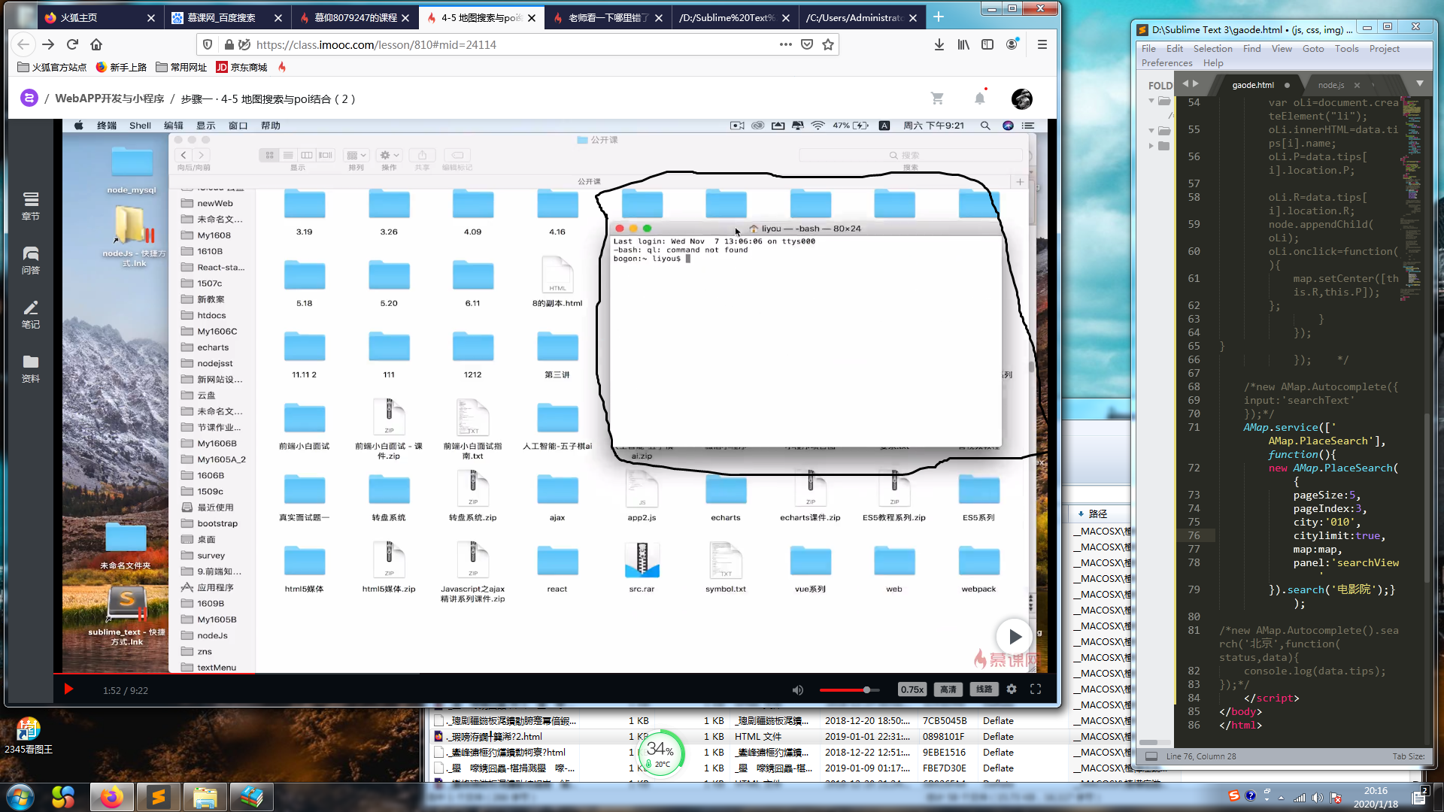
Task: Click Sublime next tab arrow
Action: (x=1196, y=84)
